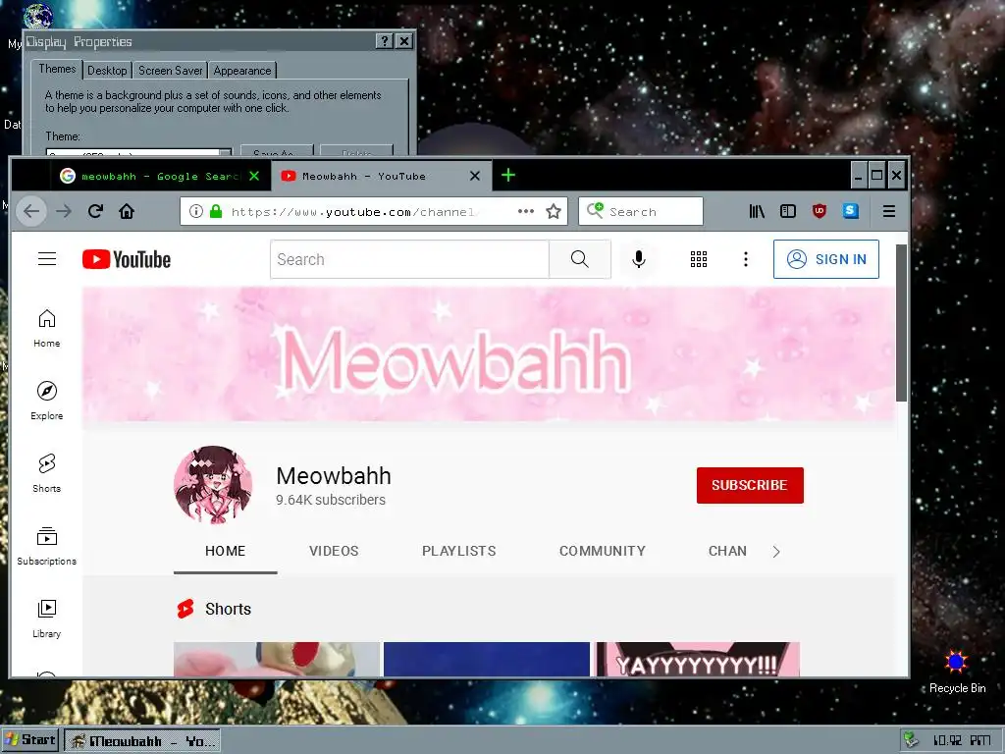Click the SIGN IN button
Screen dimensions: 1005x754
[826, 259]
